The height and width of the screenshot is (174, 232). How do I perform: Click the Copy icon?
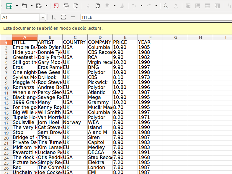[x=98, y=6]
